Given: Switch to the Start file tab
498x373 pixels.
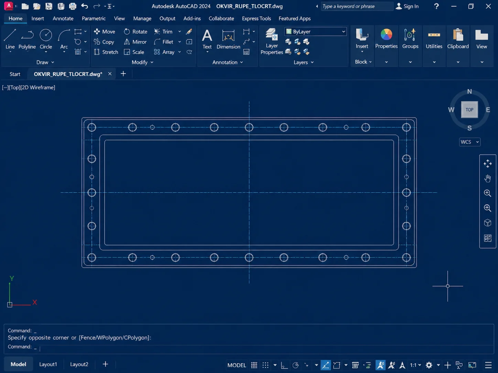Looking at the screenshot, I should [x=15, y=74].
